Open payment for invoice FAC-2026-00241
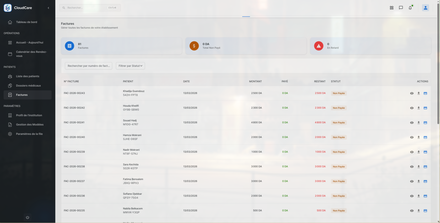This screenshot has width=440, height=223. pyautogui.click(x=425, y=122)
